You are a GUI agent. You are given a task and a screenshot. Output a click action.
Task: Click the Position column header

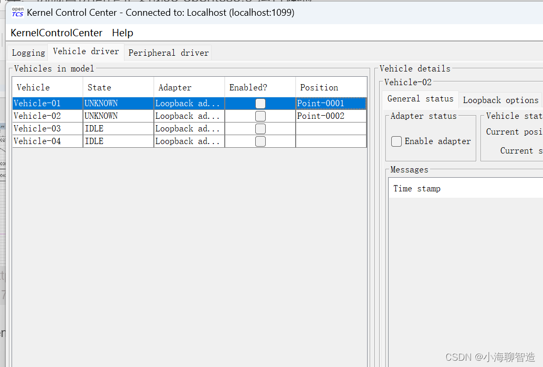(331, 87)
